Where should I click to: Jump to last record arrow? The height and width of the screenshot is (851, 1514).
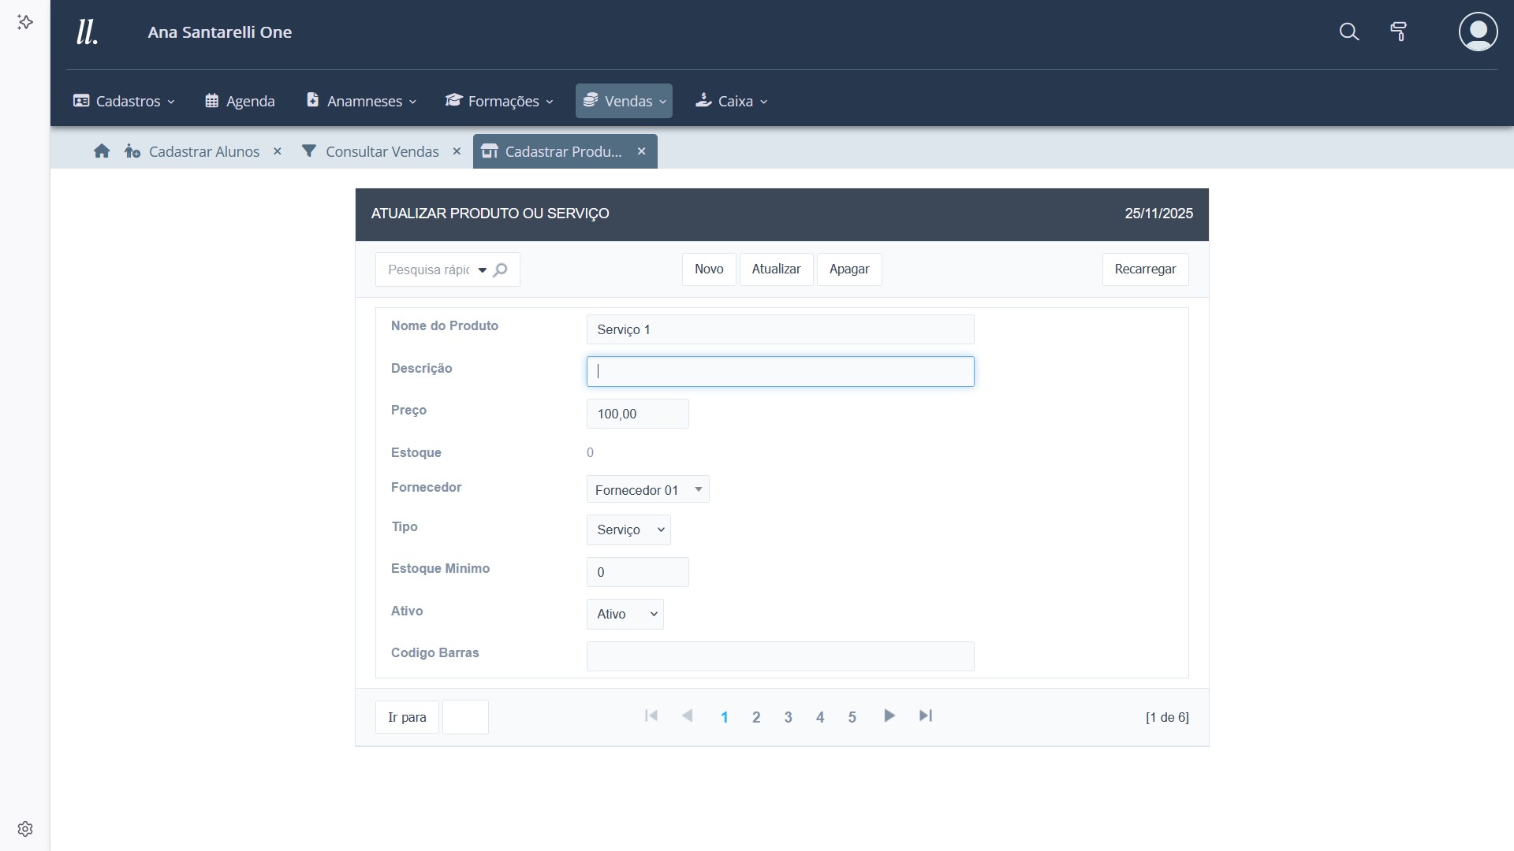tap(926, 715)
